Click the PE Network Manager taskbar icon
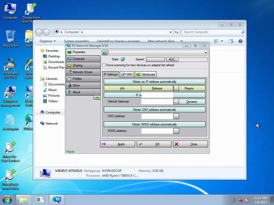This screenshot has width=274, height=205. pyautogui.click(x=57, y=200)
